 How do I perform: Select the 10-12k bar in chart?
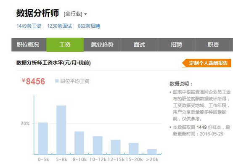coord(98,145)
